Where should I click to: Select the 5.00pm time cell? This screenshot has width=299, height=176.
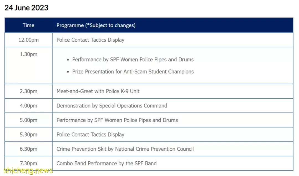click(x=29, y=120)
